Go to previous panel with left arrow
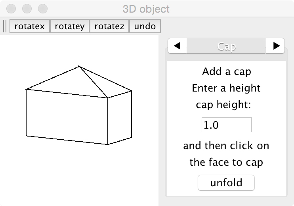Viewport: 294px width, 206px height. pos(177,46)
